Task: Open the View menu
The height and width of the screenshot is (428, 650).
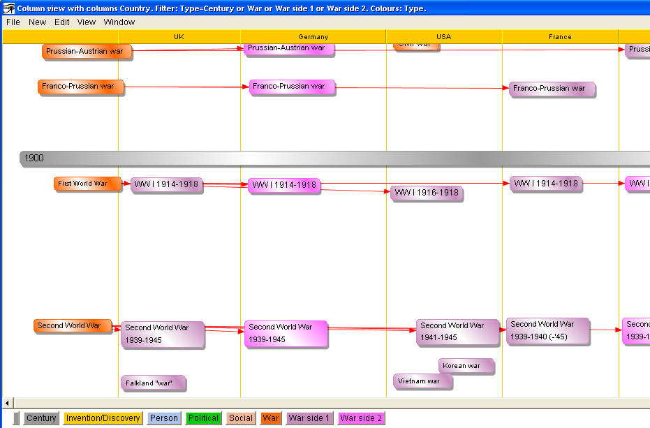Action: tap(87, 22)
